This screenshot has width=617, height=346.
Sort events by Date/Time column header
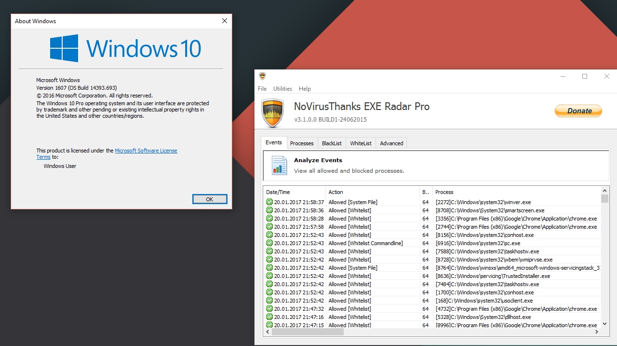[x=295, y=192]
